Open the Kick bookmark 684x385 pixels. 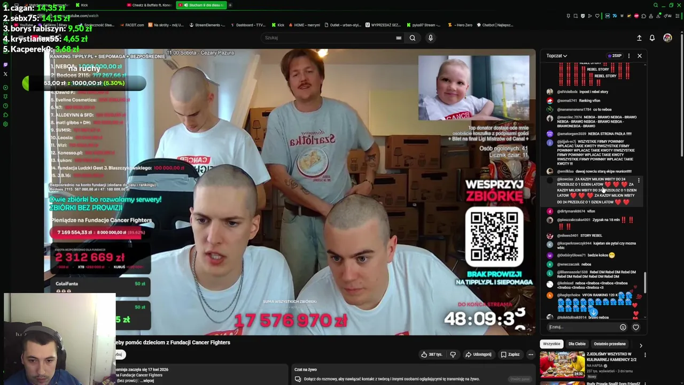278,25
